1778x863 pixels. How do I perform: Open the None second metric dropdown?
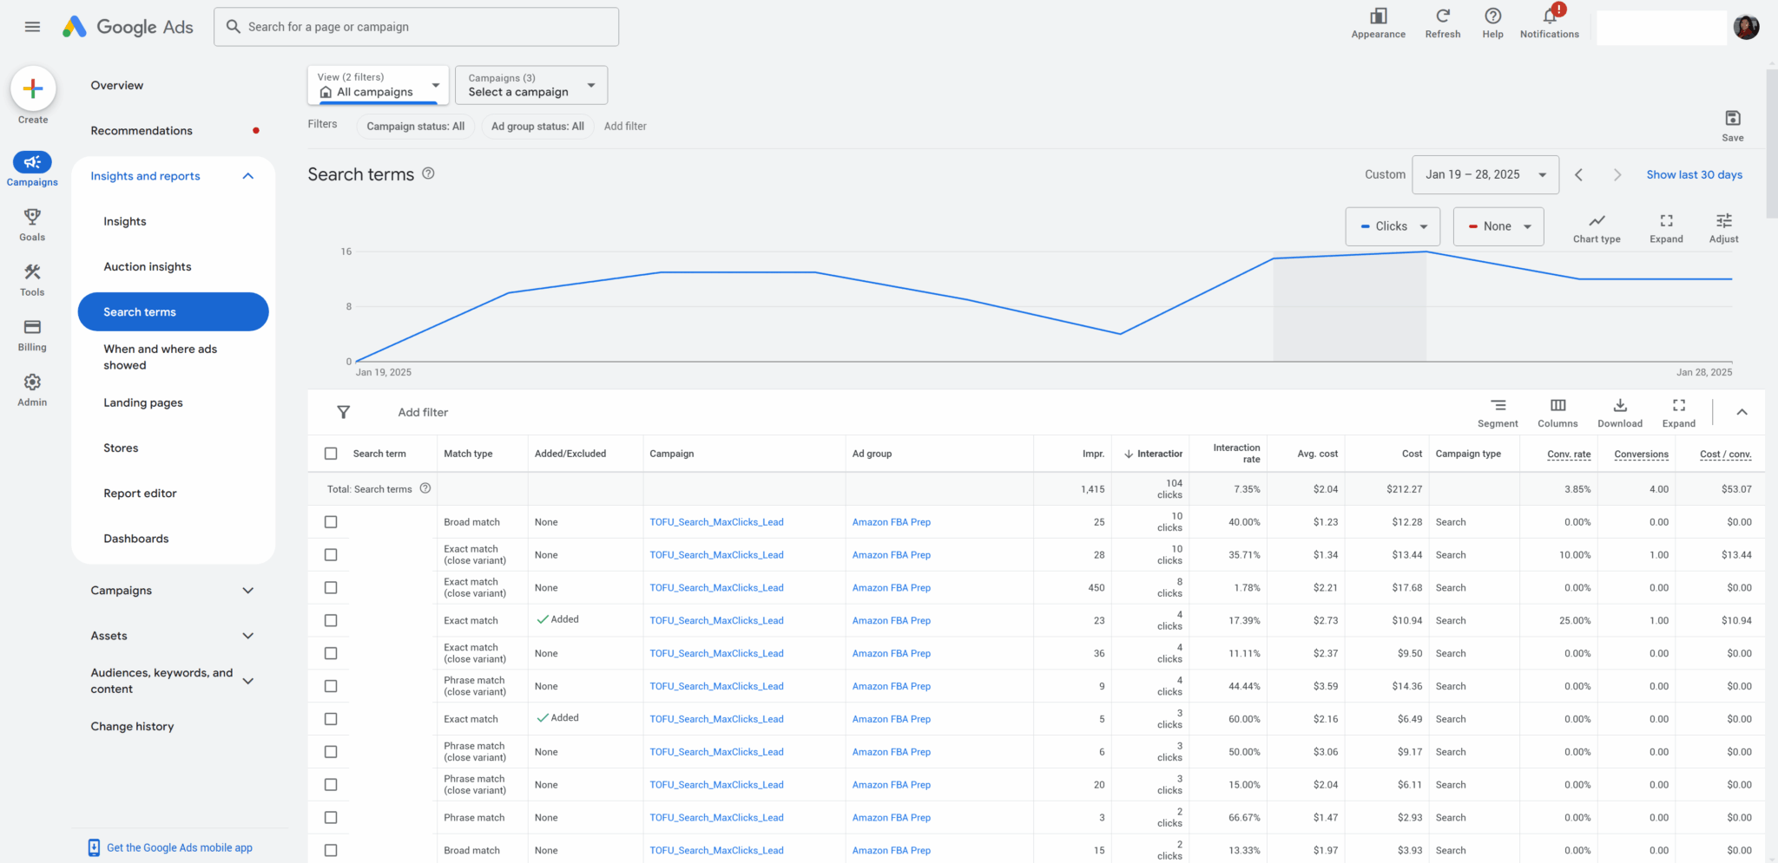pos(1498,226)
